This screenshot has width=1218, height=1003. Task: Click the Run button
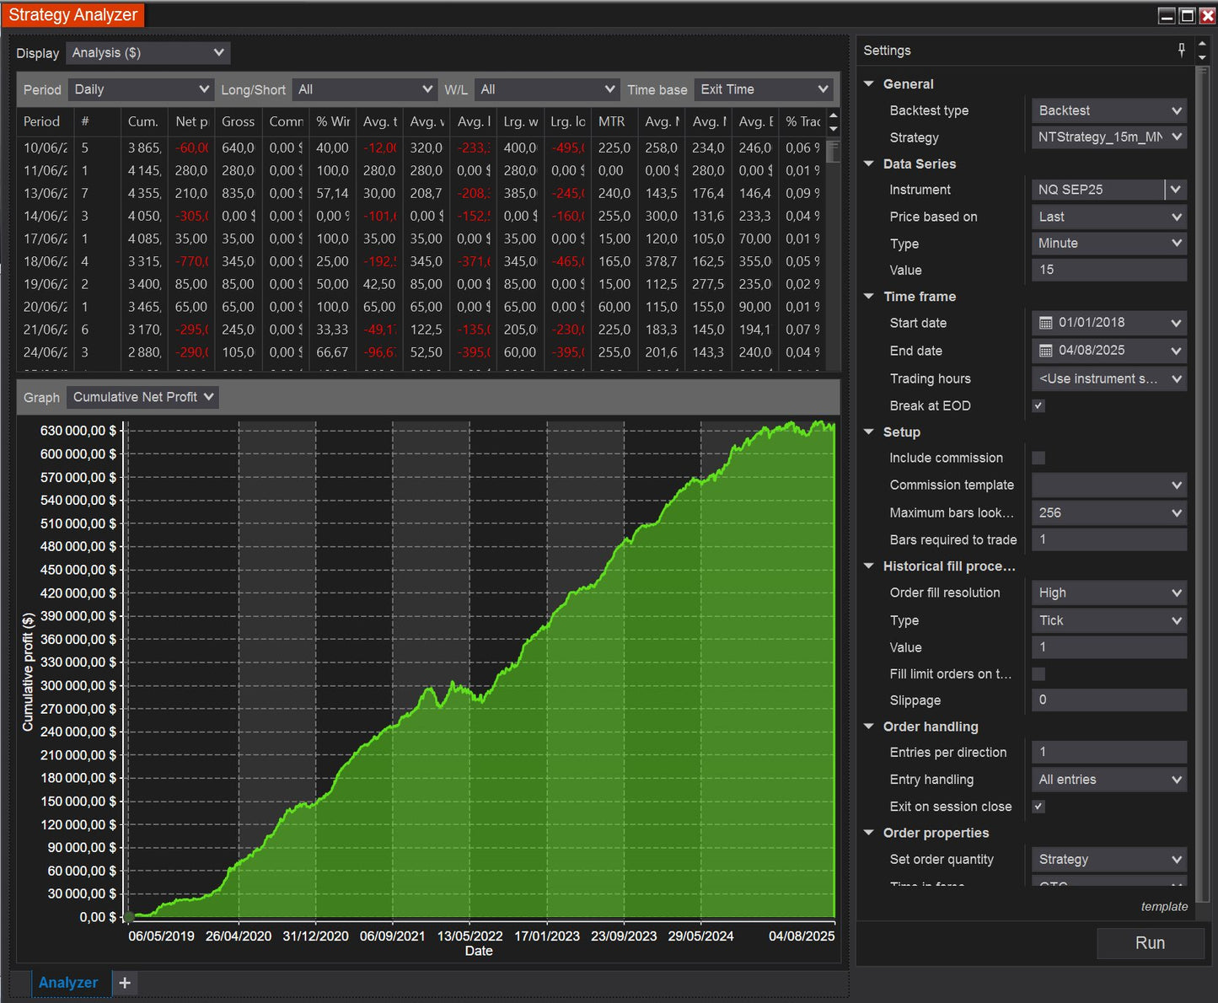pos(1150,943)
